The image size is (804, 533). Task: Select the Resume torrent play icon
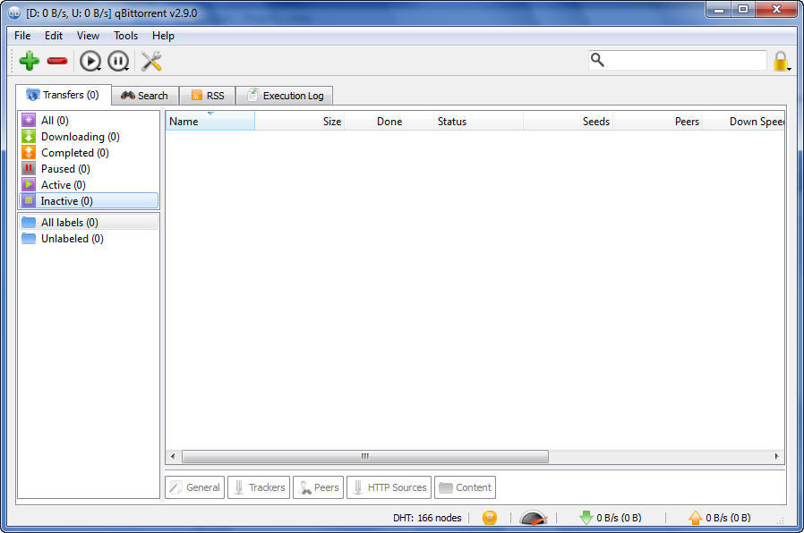(90, 61)
